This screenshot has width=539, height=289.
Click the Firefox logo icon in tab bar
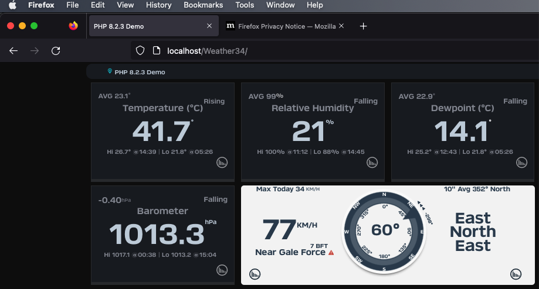[x=73, y=26]
